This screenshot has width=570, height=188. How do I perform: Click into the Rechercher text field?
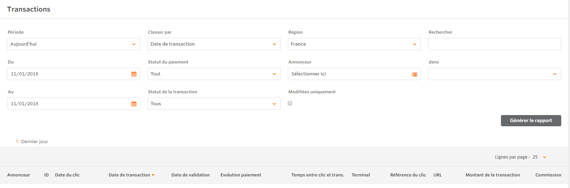tap(494, 44)
